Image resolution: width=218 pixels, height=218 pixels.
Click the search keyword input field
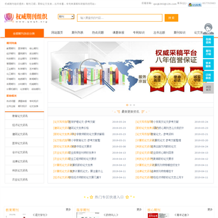click(120, 18)
